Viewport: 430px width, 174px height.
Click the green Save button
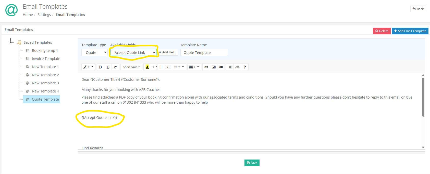pos(252,163)
